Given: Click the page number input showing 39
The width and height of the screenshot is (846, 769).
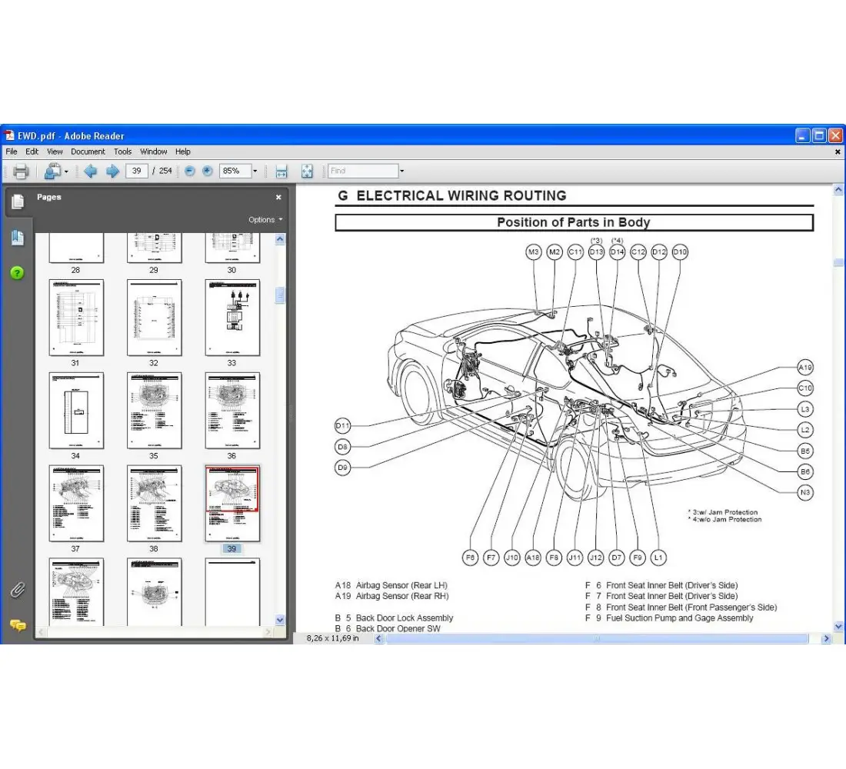Looking at the screenshot, I should tap(136, 171).
